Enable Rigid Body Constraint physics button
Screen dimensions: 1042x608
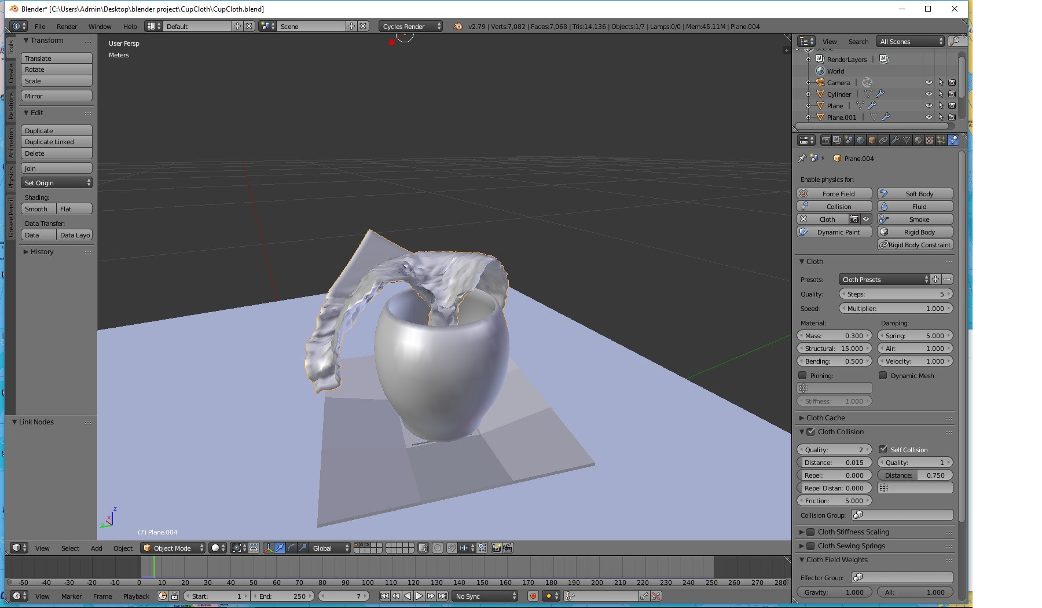point(915,244)
